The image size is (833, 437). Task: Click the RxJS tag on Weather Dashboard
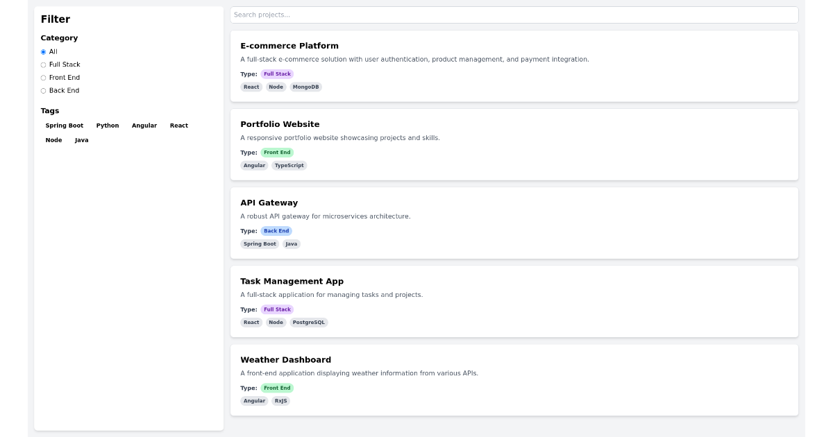(x=280, y=400)
